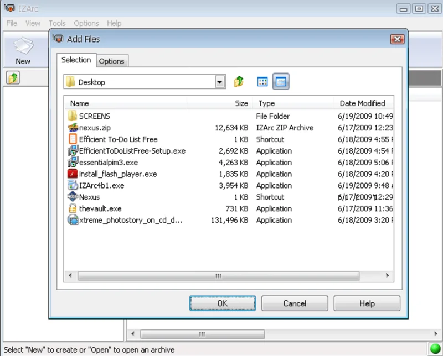Open the View menu

[x=33, y=23]
